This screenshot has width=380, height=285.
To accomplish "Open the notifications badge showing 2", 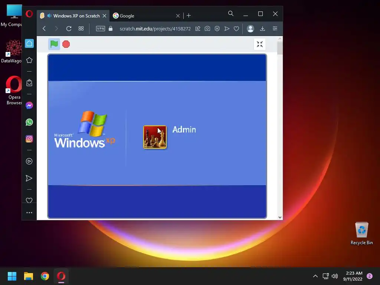I will point(370,276).
